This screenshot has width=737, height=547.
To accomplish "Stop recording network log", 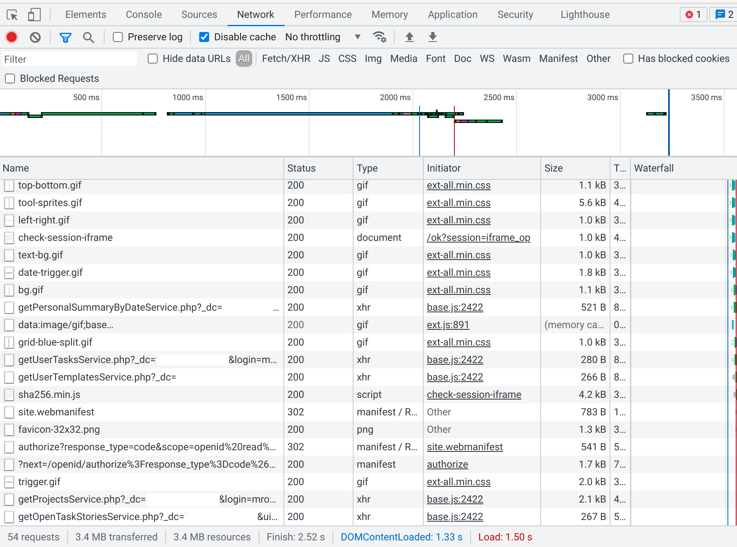I will (12, 37).
